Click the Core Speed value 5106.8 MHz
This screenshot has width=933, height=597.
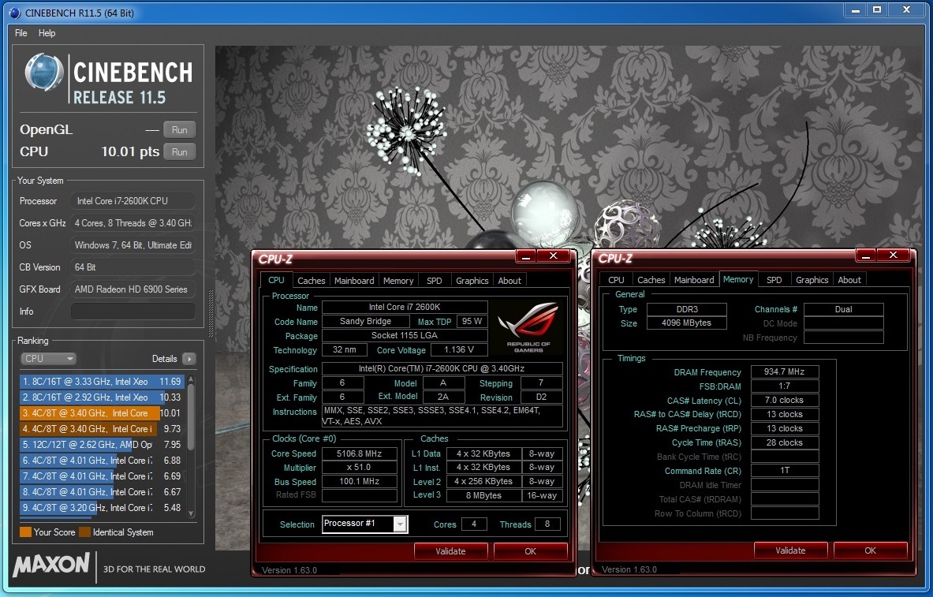pos(360,453)
